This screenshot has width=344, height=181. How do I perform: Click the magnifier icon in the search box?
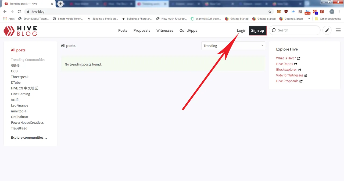tap(274, 30)
